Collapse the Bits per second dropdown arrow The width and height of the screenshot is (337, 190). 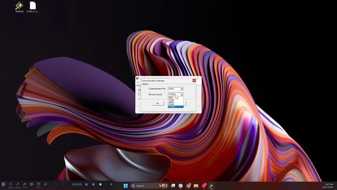182,94
